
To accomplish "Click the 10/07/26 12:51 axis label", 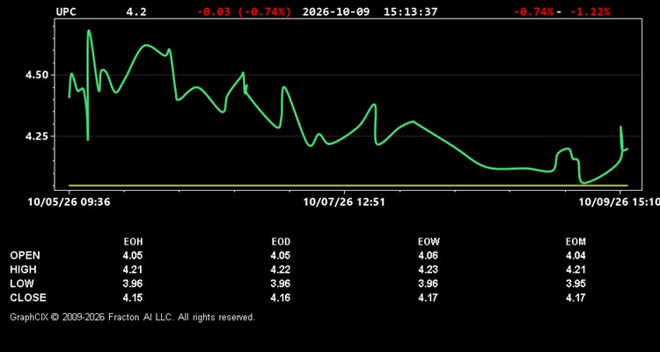I will point(344,202).
